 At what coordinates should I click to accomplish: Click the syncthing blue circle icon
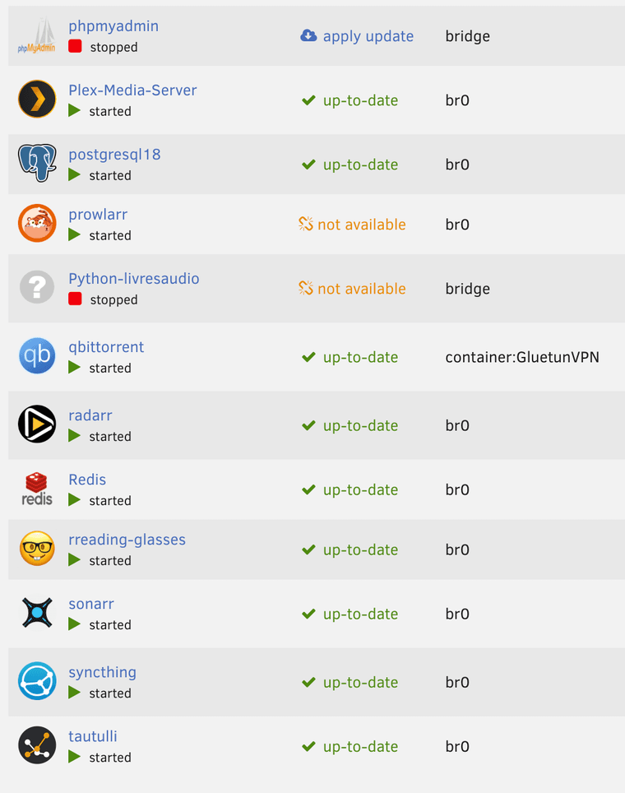point(37,681)
